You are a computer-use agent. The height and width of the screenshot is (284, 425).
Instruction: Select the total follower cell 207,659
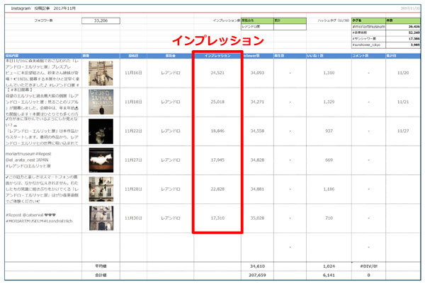point(257,275)
